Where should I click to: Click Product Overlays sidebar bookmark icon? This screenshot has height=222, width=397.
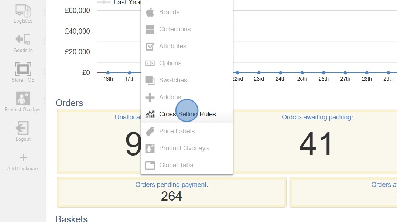[x=23, y=98]
